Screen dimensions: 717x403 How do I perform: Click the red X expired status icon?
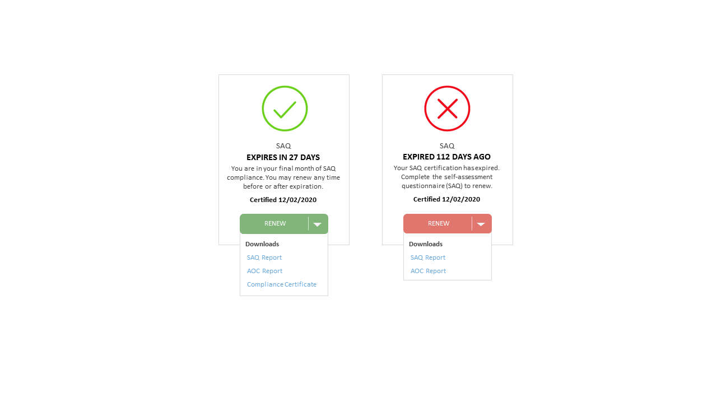coord(447,109)
